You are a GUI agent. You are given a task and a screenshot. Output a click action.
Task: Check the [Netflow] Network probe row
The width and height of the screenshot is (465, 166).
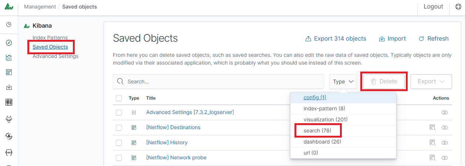click(x=119, y=158)
